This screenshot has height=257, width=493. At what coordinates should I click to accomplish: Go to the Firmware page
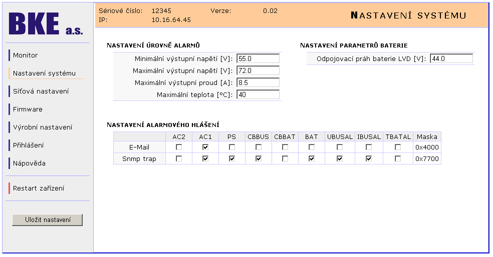28,109
